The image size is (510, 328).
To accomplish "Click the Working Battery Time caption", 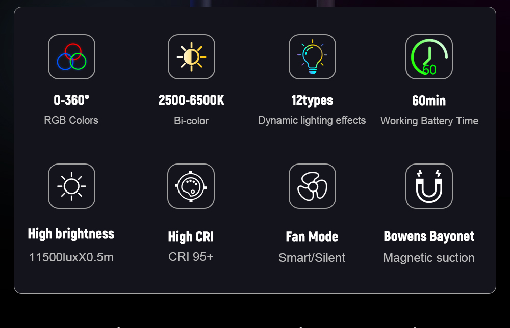I will point(429,121).
